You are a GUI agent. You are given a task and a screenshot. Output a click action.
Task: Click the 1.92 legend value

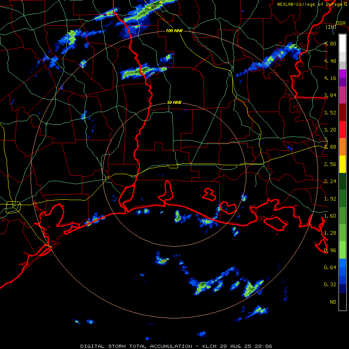(x=330, y=199)
